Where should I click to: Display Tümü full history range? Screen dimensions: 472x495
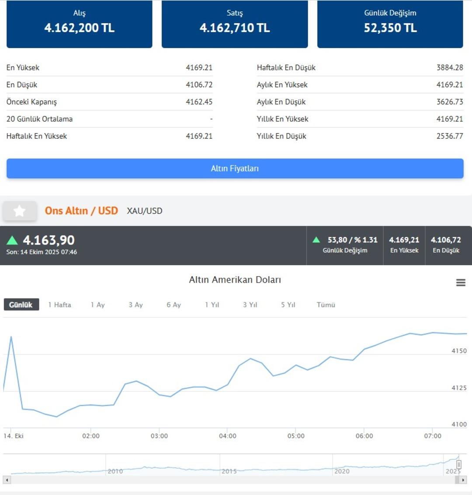[x=326, y=305]
